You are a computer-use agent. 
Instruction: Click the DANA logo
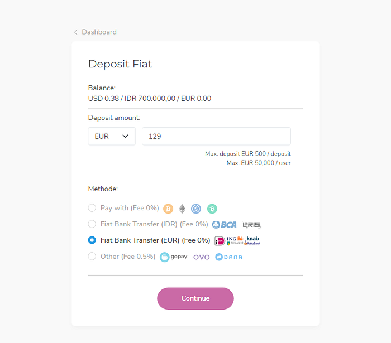pos(229,257)
